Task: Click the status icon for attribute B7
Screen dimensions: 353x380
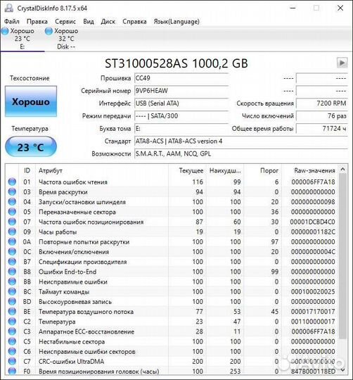Action: point(12,262)
